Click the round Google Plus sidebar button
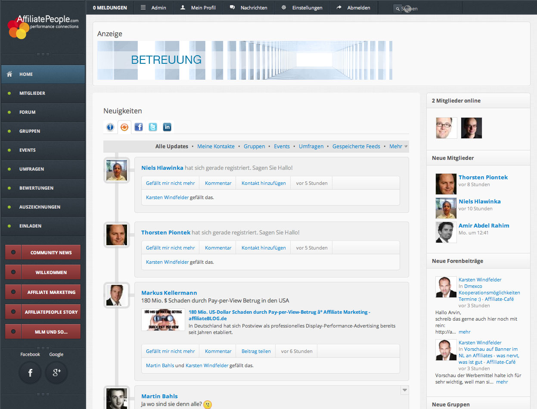Screen dimensions: 537x409 tap(56, 373)
